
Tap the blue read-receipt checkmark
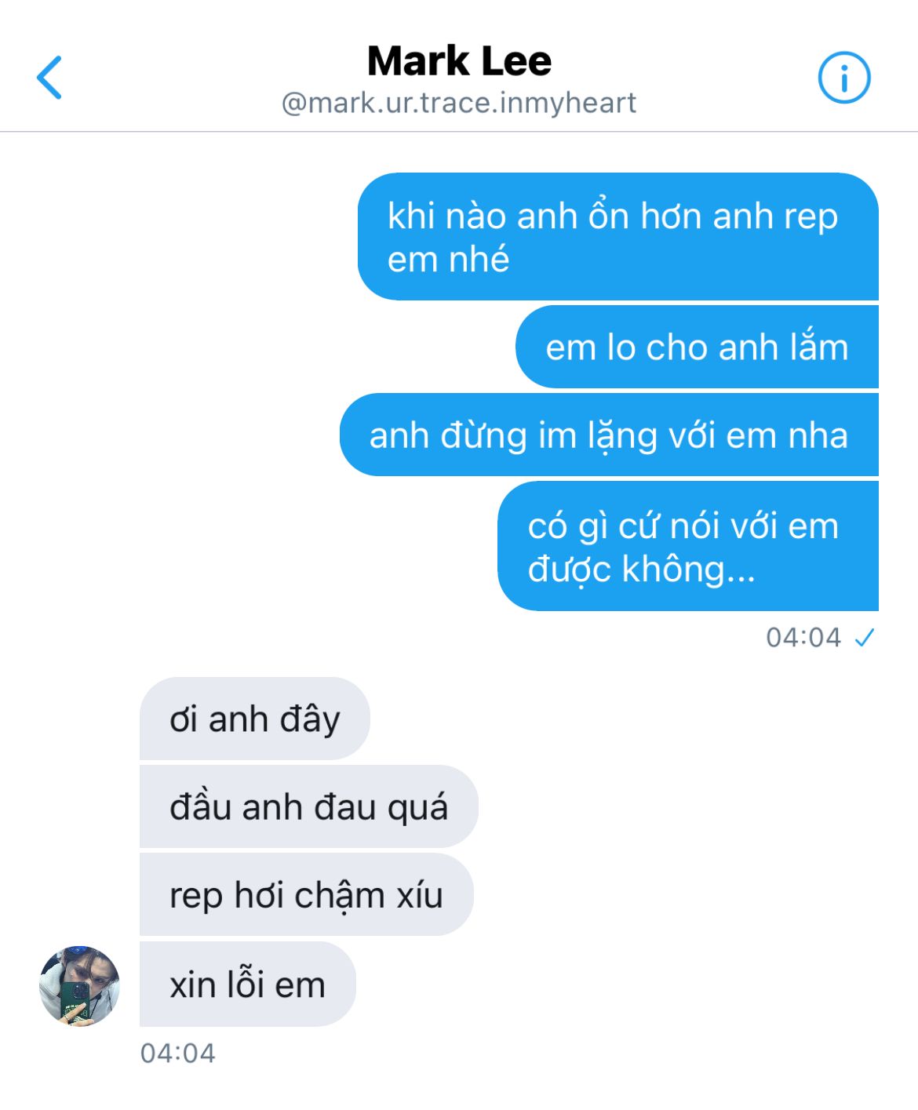[x=865, y=638]
